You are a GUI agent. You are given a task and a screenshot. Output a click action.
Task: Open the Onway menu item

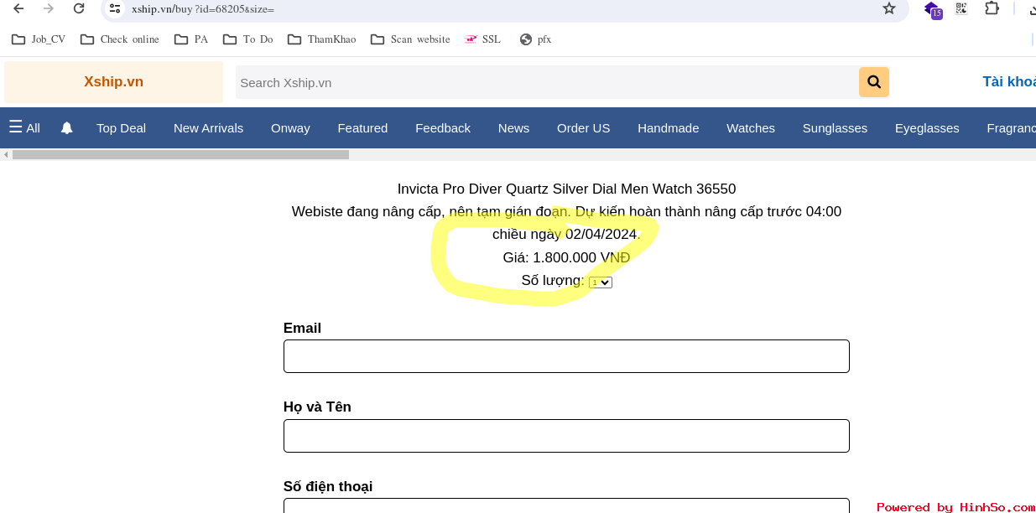click(x=290, y=128)
